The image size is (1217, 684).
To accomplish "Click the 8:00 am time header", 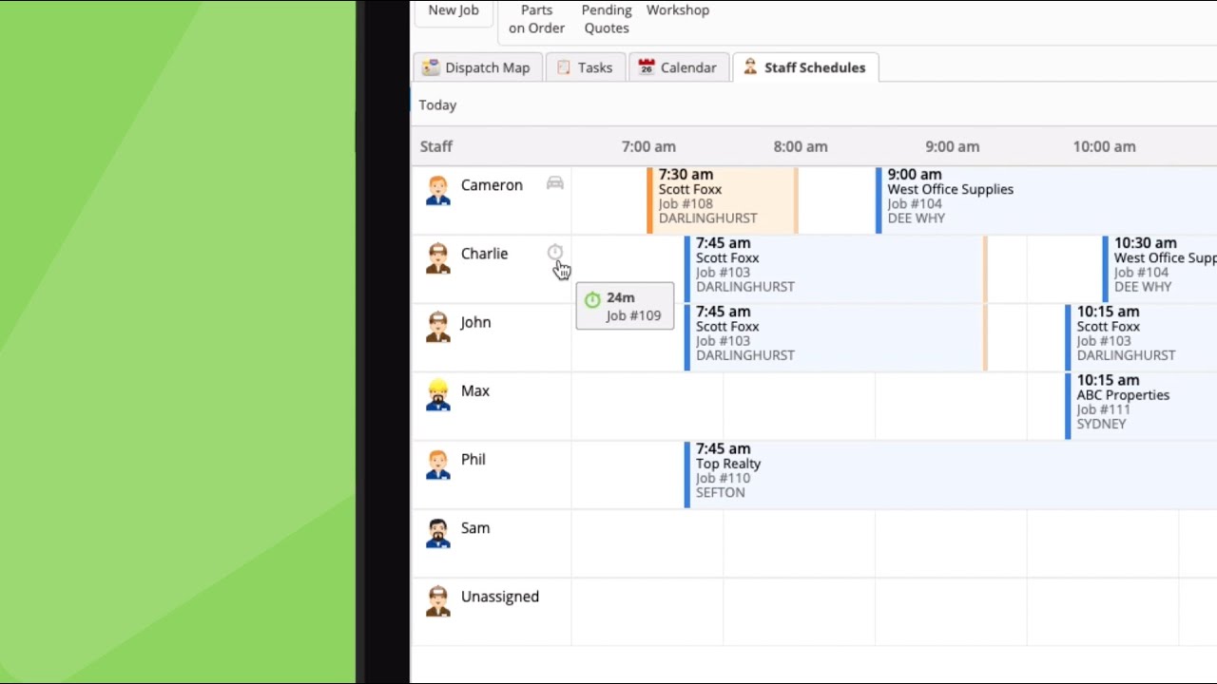I will 801,146.
